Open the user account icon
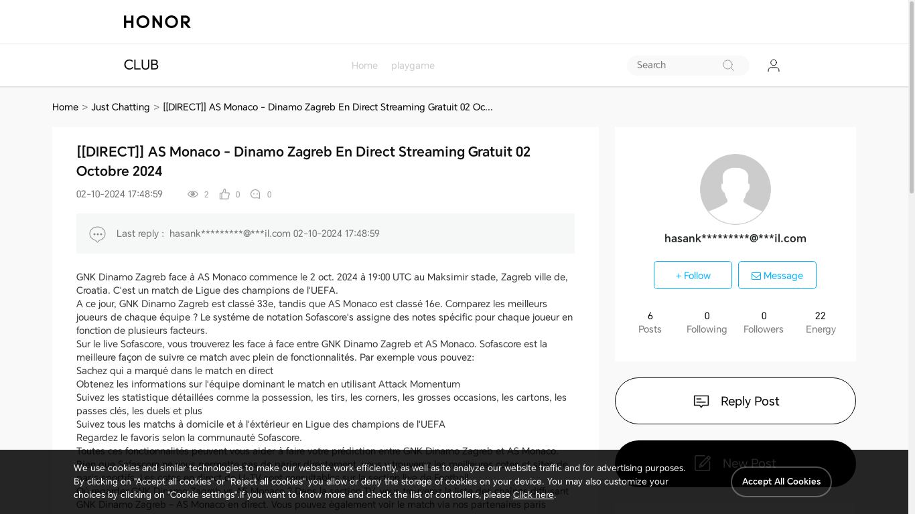This screenshot has width=915, height=514. pyautogui.click(x=774, y=66)
